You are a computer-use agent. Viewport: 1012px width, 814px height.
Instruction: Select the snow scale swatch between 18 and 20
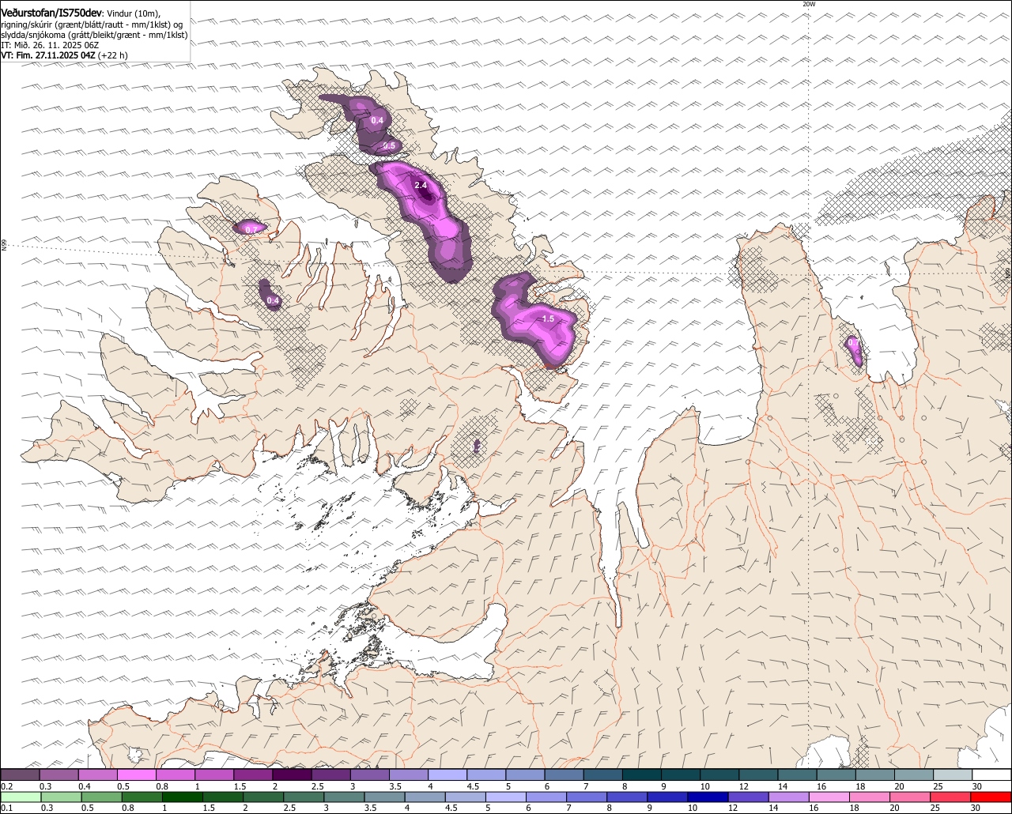click(x=875, y=774)
